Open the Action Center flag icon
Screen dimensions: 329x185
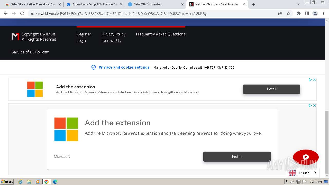click(x=304, y=182)
